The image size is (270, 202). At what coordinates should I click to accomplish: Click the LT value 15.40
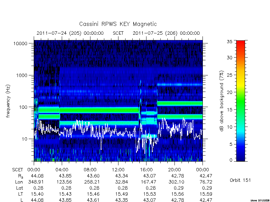37,194
